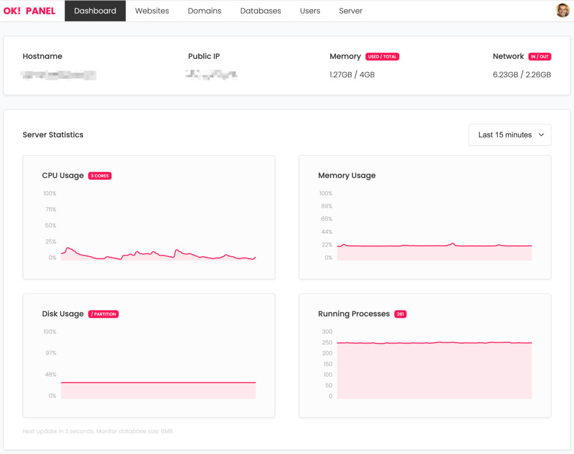The image size is (574, 454).
Task: Switch to the Websites tab
Action: (152, 11)
